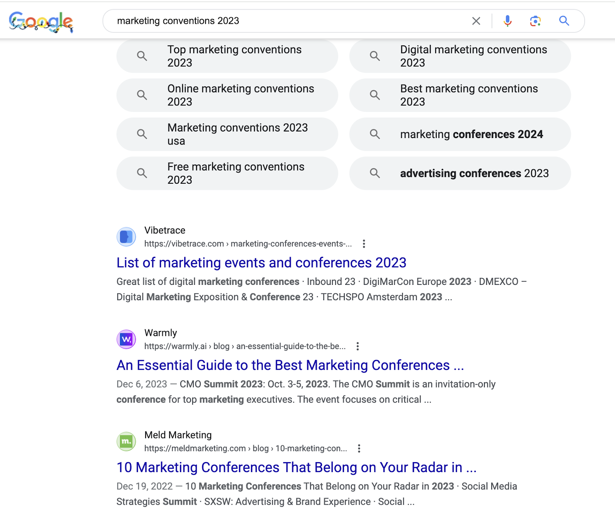The height and width of the screenshot is (514, 615).
Task: Open warmly.ai blog breadcrumb URL
Action: (x=245, y=346)
